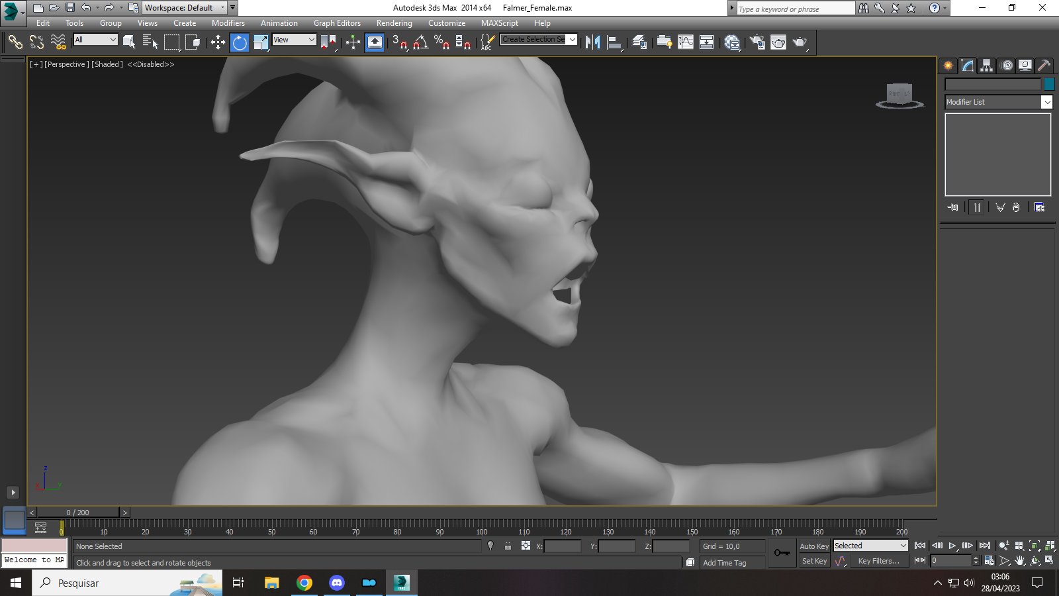Open the Curve Editor icon
Image resolution: width=1059 pixels, height=596 pixels.
coord(686,42)
